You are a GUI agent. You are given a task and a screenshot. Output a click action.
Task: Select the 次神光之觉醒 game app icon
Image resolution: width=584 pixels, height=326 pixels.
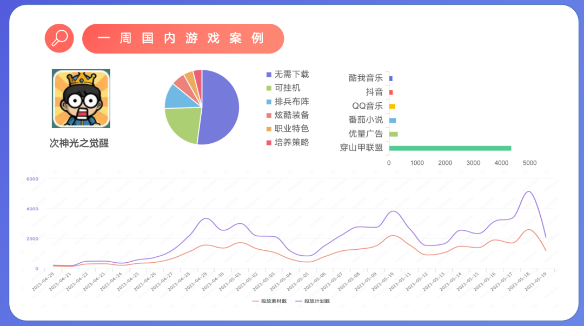[x=81, y=98]
